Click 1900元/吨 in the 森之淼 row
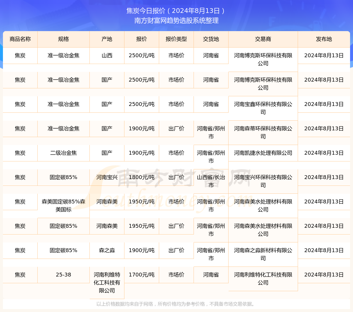Viewport: 353px width, 312px height. (141, 250)
